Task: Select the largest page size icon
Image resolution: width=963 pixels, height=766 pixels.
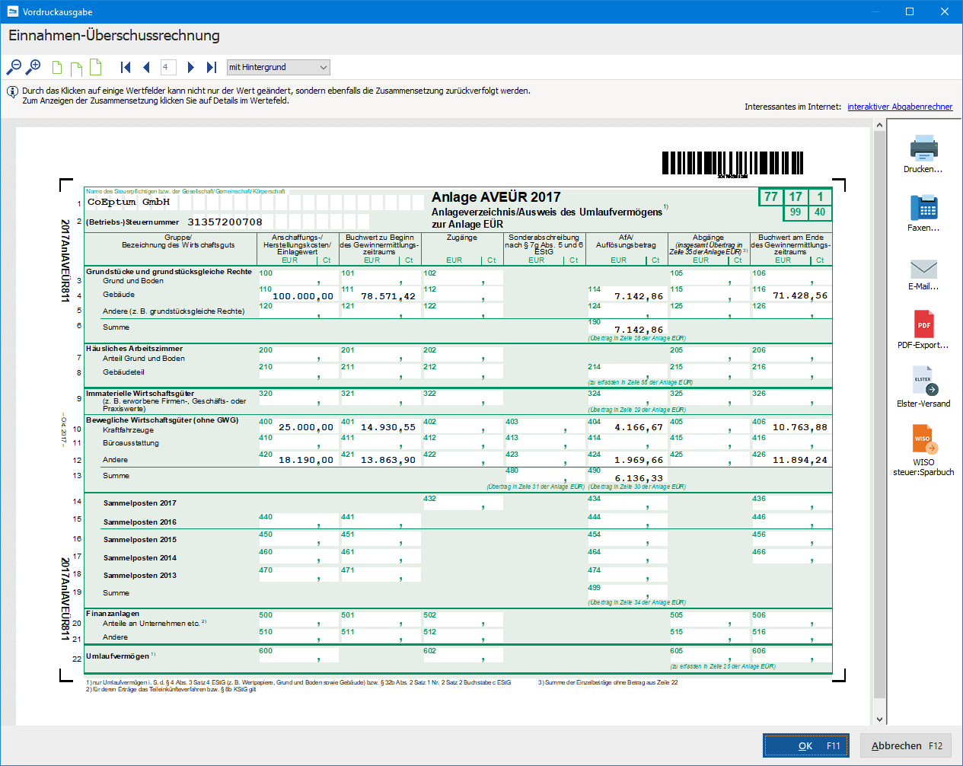Action: point(96,67)
